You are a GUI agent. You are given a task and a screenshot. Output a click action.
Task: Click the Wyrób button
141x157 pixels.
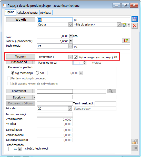pyautogui.click(x=21, y=20)
